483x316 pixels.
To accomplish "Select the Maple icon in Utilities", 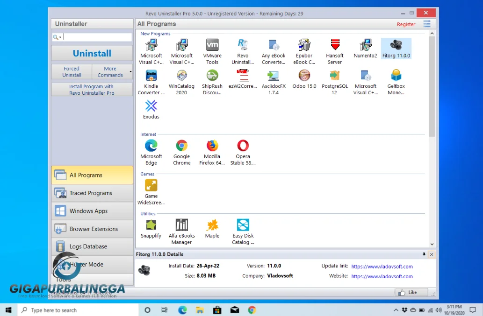I will pos(212,225).
